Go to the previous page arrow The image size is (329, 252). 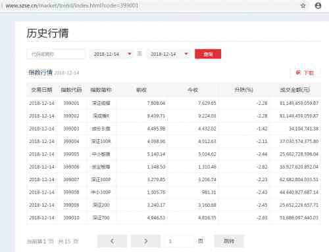coord(112,241)
